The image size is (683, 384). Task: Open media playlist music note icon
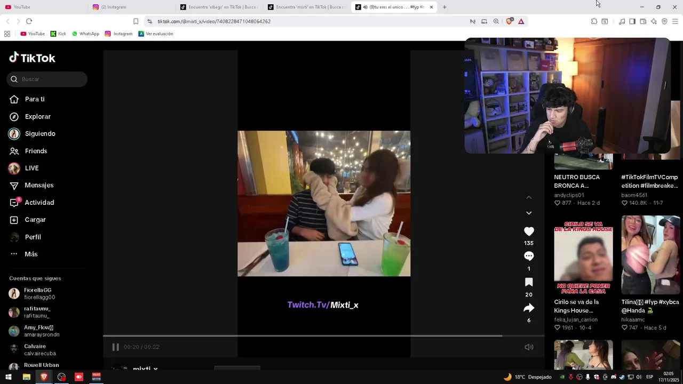coord(622,21)
